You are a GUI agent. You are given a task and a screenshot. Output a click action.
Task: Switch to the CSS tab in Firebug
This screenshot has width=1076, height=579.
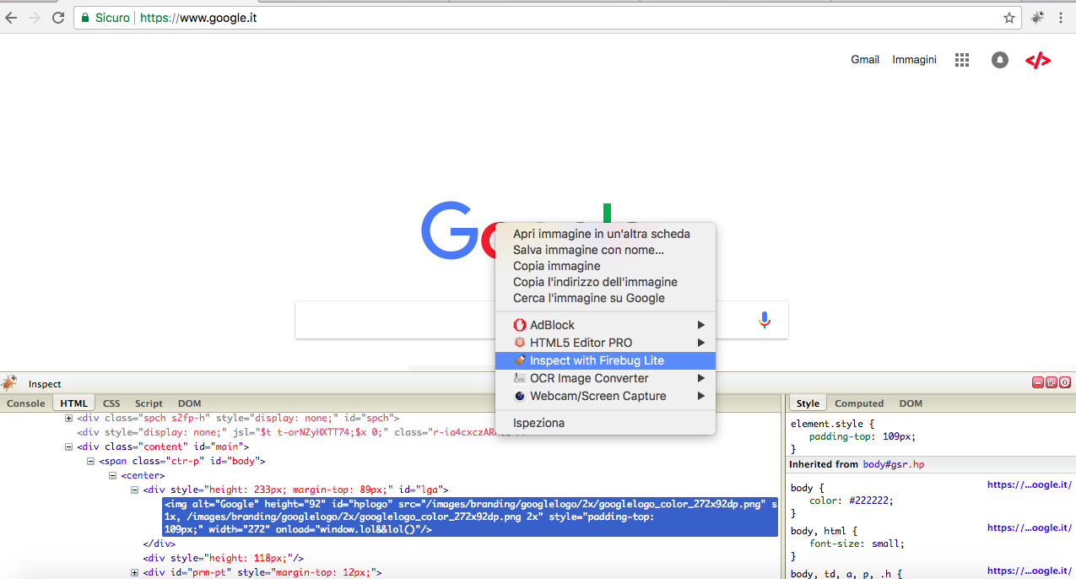[x=111, y=403]
